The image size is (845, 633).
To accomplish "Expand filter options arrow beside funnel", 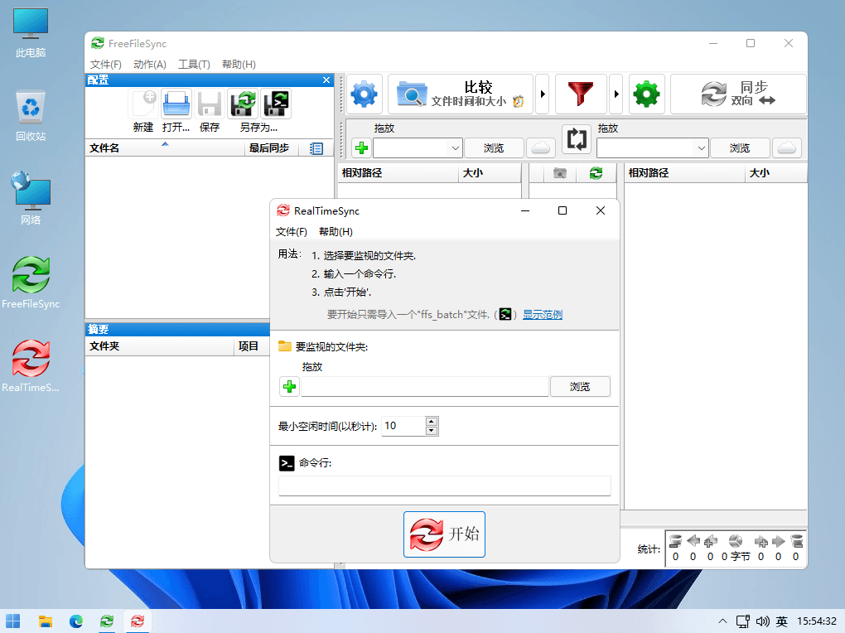I will pyautogui.click(x=616, y=94).
